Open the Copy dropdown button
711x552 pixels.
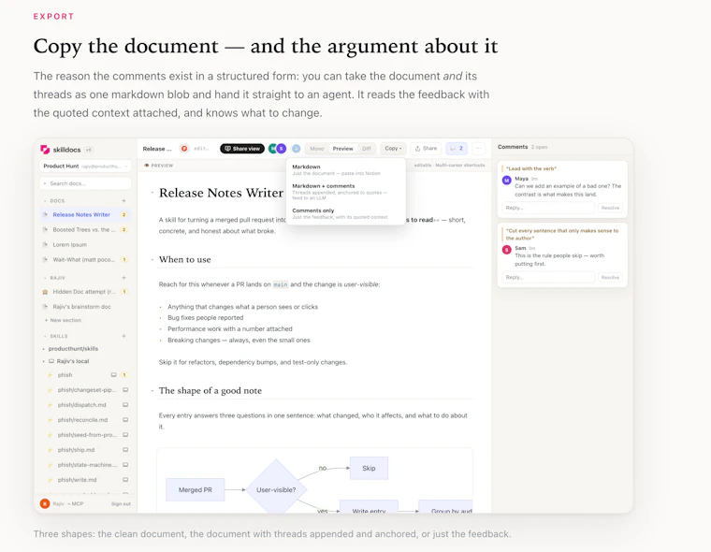pos(393,149)
